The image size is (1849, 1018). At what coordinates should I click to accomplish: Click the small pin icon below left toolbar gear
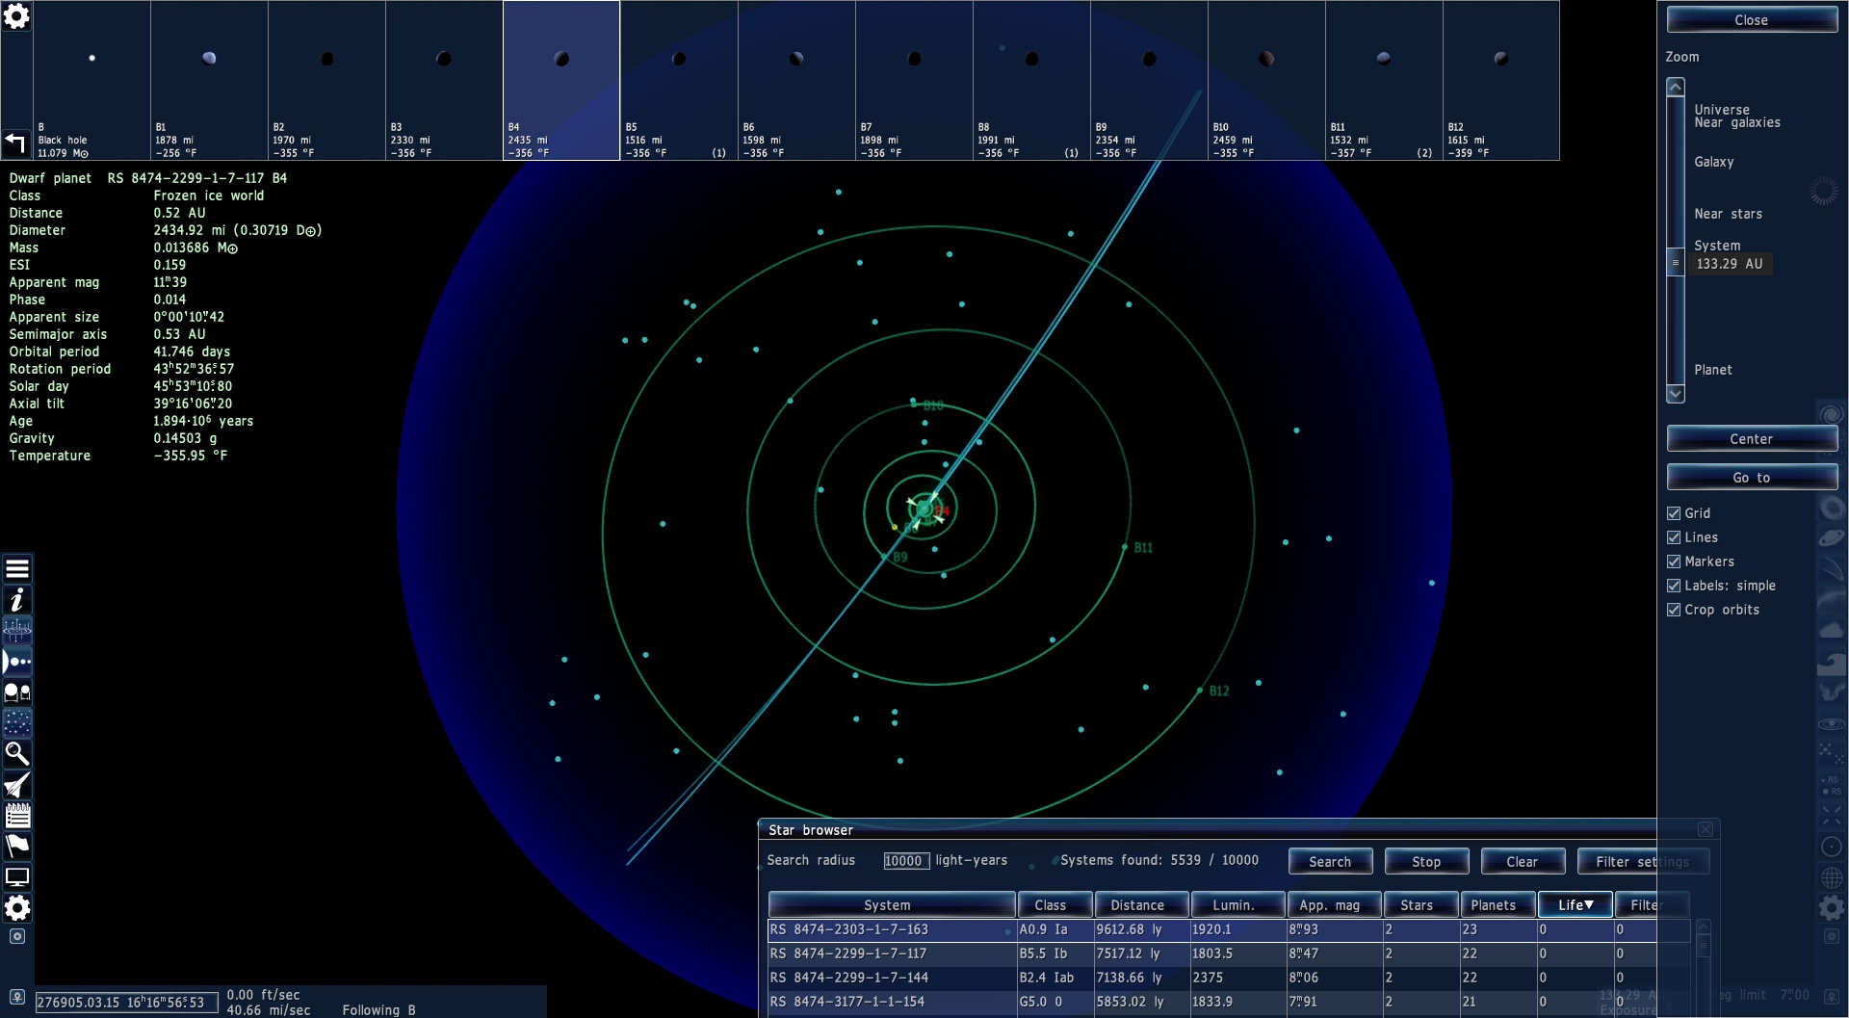pos(17,936)
